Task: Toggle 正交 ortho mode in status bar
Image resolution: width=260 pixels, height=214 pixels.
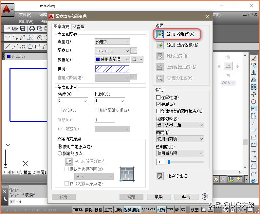Action: [x=108, y=210]
